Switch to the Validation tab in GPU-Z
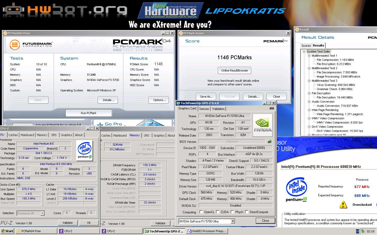Screen dimensions: 377x235 tap(218, 109)
